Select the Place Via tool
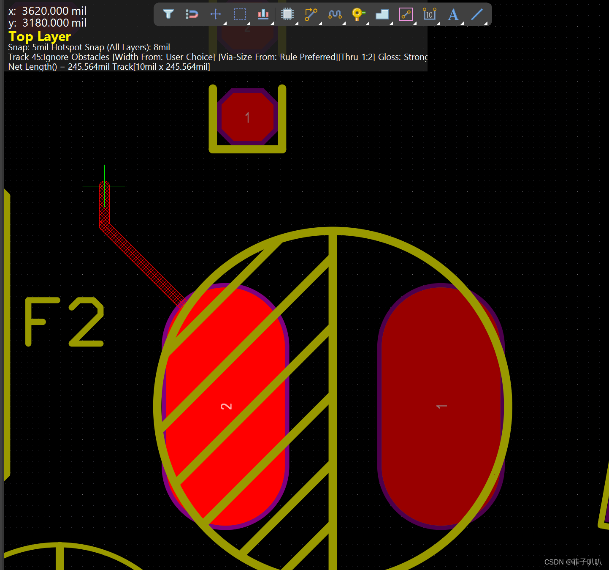The height and width of the screenshot is (570, 609). click(358, 14)
